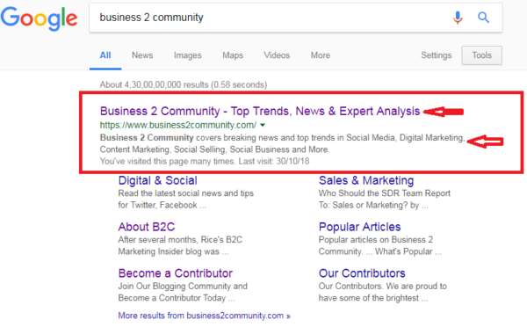Expand the green arrow beside business2community URL
The width and height of the screenshot is (527, 327).
click(x=263, y=125)
